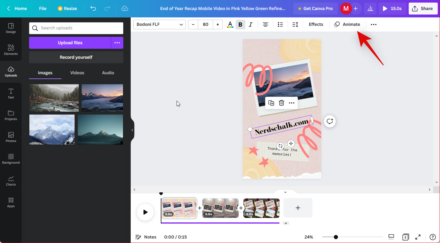Open the Photos sidebar panel

[11, 137]
